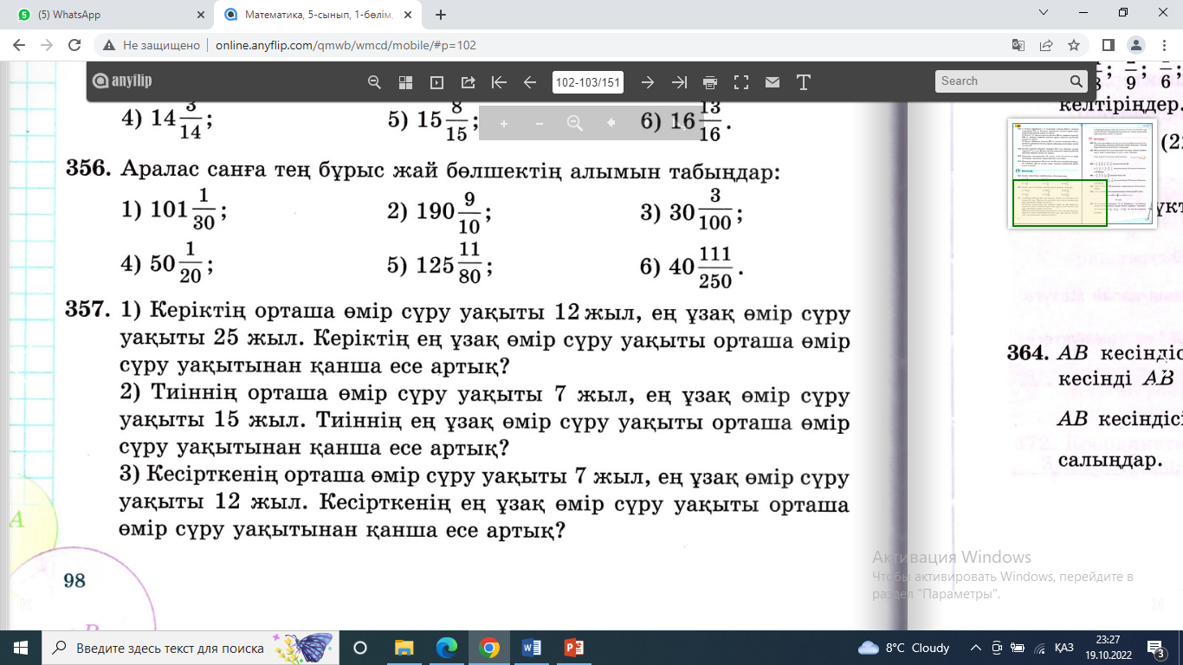The height and width of the screenshot is (665, 1183).
Task: Click the share page icon in address bar
Action: click(x=1046, y=45)
